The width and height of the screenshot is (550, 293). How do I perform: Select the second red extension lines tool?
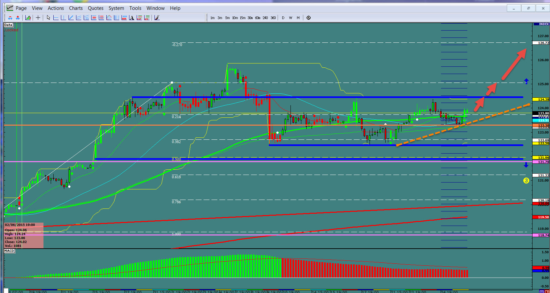pyautogui.click(x=101, y=18)
